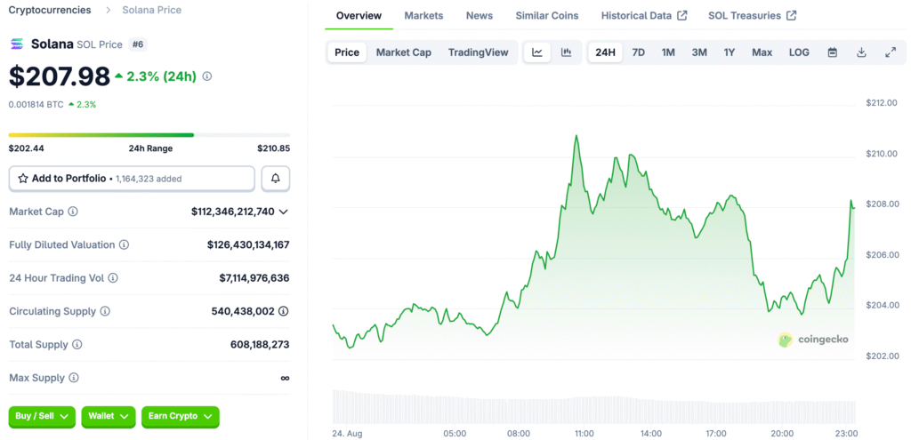Switch to candlestick chart icon
The width and height of the screenshot is (911, 440).
pyautogui.click(x=567, y=52)
